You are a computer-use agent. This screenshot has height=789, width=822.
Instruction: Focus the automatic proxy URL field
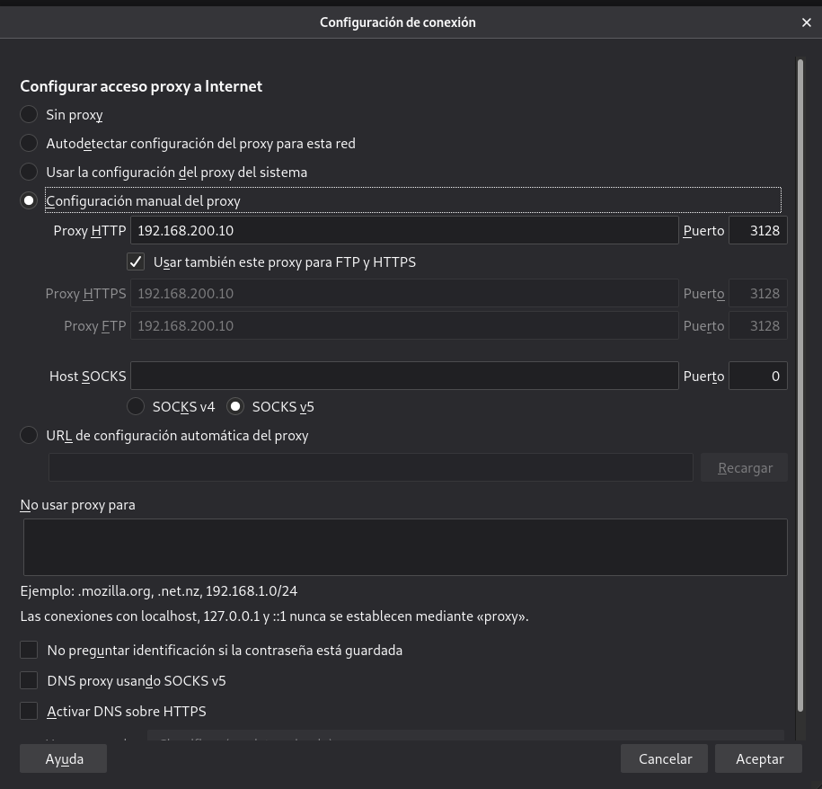point(371,467)
